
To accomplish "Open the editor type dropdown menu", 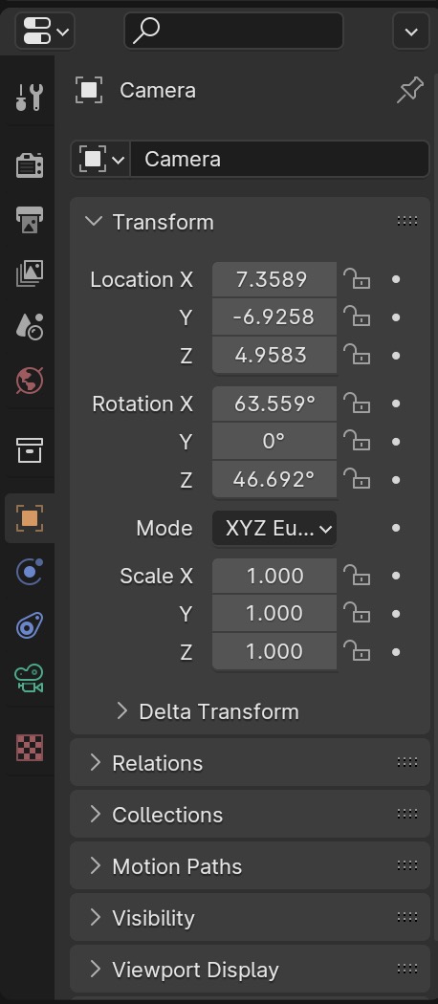I will pos(45,31).
